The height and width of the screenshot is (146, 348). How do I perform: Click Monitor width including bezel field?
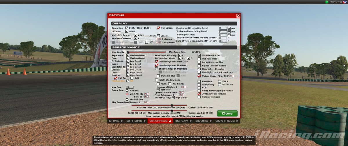tap(223, 28)
